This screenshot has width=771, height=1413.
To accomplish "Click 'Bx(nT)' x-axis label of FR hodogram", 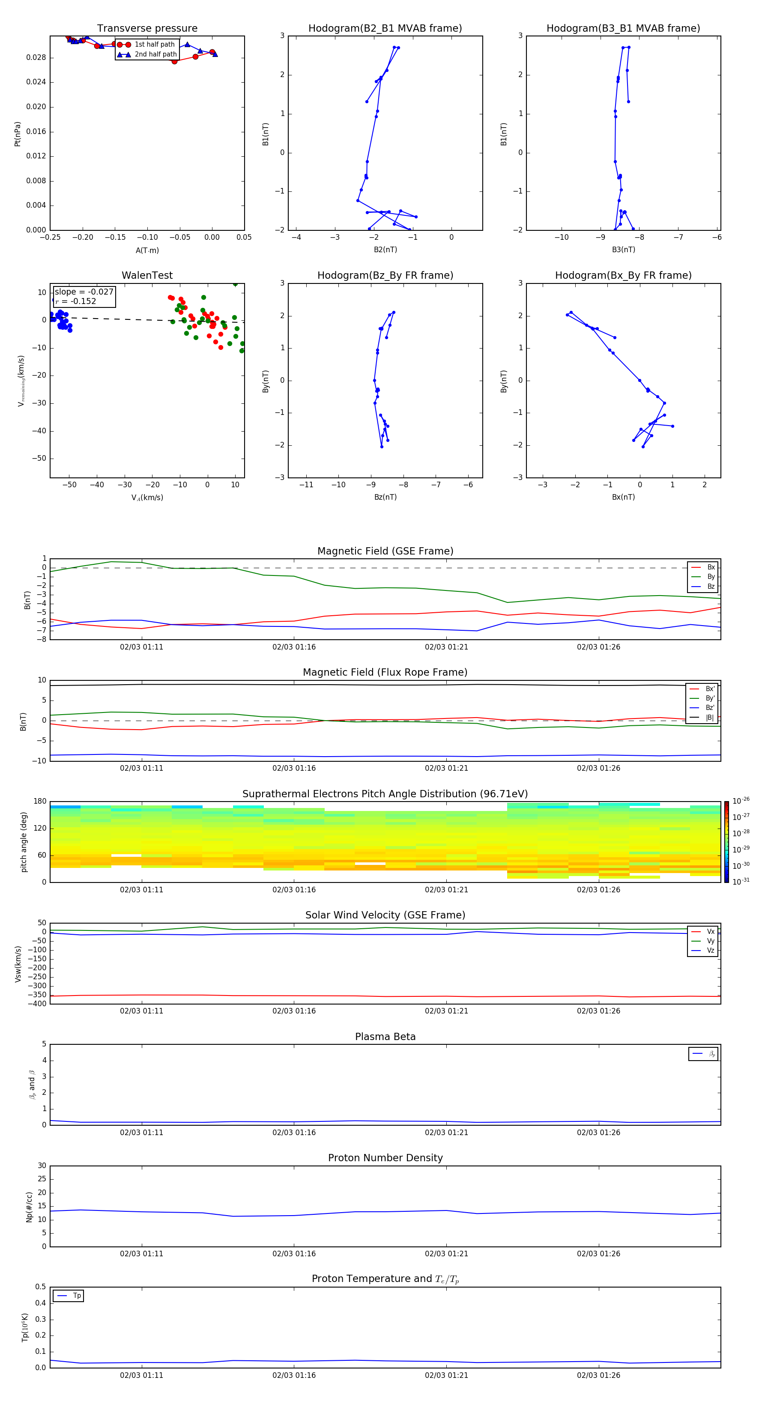I will (623, 497).
